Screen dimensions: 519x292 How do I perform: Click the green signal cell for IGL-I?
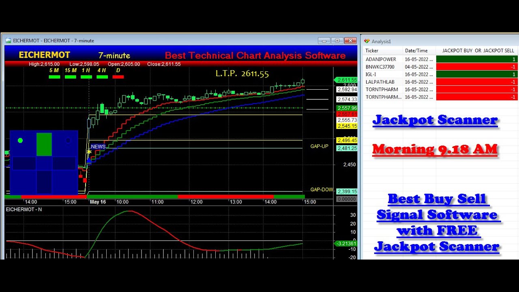coord(477,74)
